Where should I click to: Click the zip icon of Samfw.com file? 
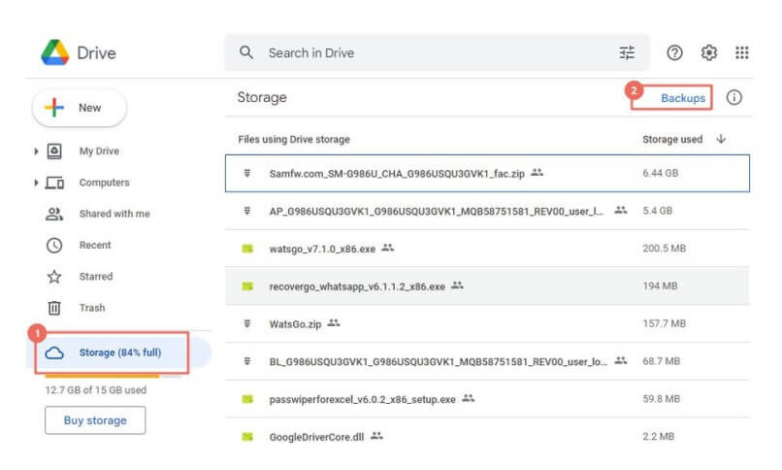246,173
